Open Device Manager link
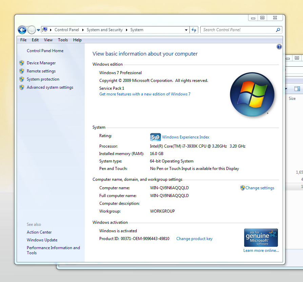The width and height of the screenshot is (303, 282). [41, 63]
